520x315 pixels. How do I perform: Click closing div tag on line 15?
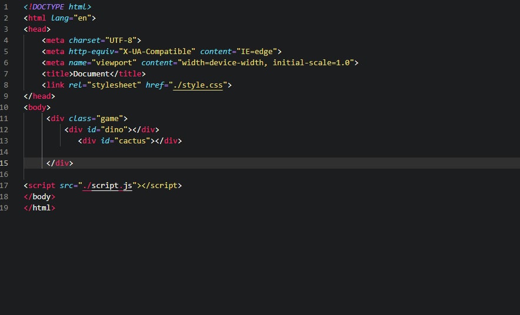click(x=59, y=163)
